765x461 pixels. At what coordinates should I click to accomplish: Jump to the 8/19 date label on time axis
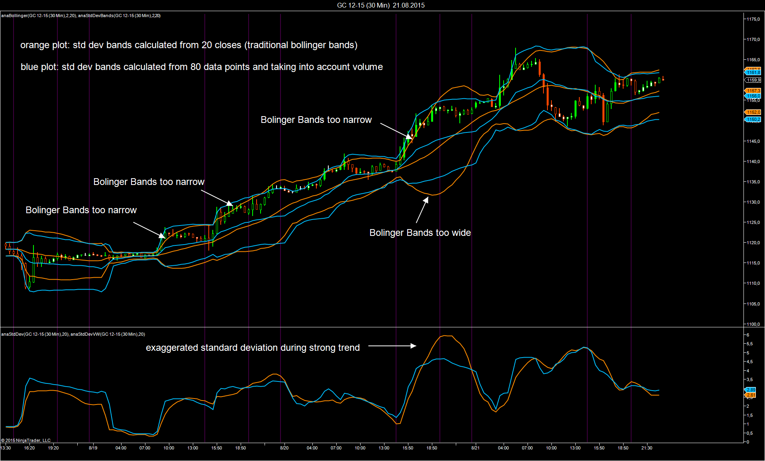93,448
